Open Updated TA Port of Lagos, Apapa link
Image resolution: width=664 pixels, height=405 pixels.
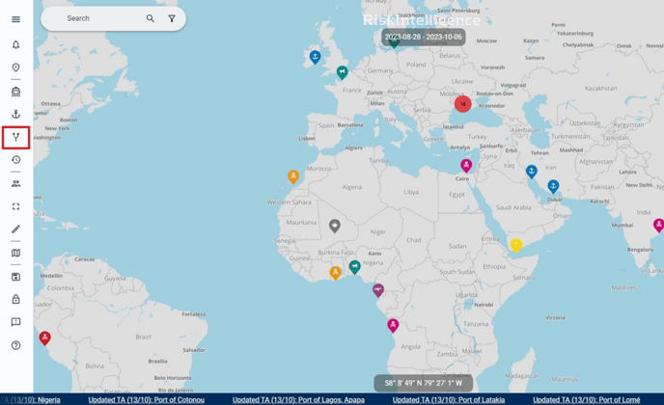click(x=298, y=400)
